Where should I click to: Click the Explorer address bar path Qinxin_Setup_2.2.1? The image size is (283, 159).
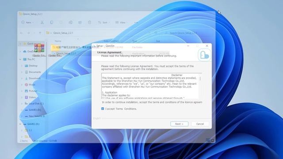click(x=63, y=33)
